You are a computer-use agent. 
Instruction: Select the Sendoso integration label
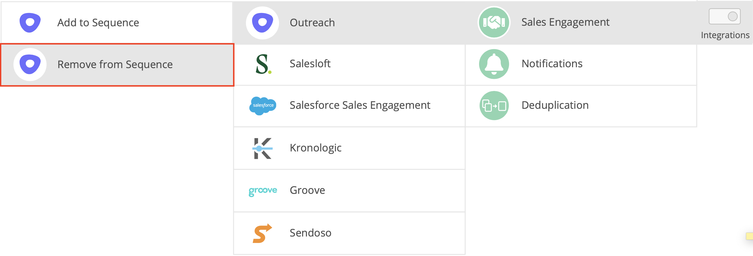tap(310, 233)
